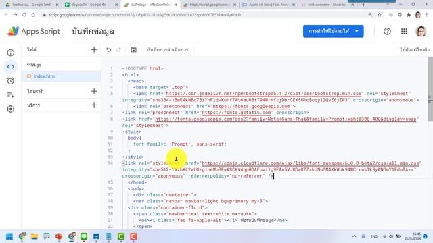Open Project Settings gear icon

click(11, 109)
